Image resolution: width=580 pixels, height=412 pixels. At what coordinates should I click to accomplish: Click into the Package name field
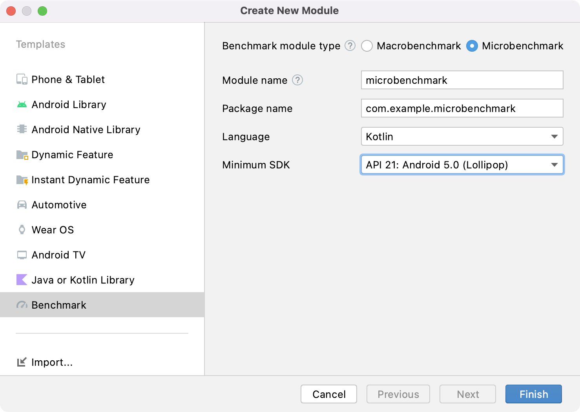pyautogui.click(x=462, y=108)
